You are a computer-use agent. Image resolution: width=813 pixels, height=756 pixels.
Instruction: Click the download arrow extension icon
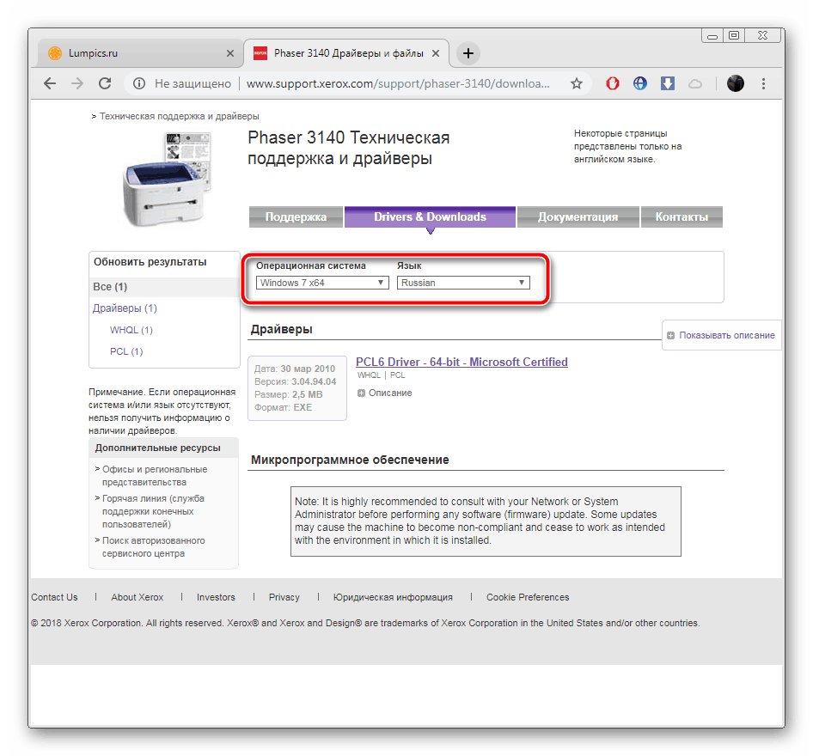tap(668, 83)
